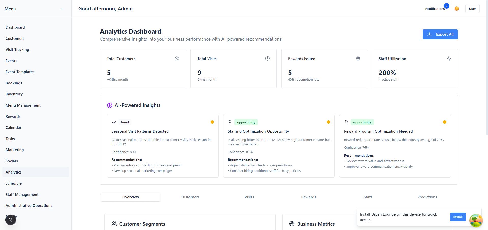Click orange status dot on Staffing Optimization card
The image size is (488, 230).
tap(328, 122)
